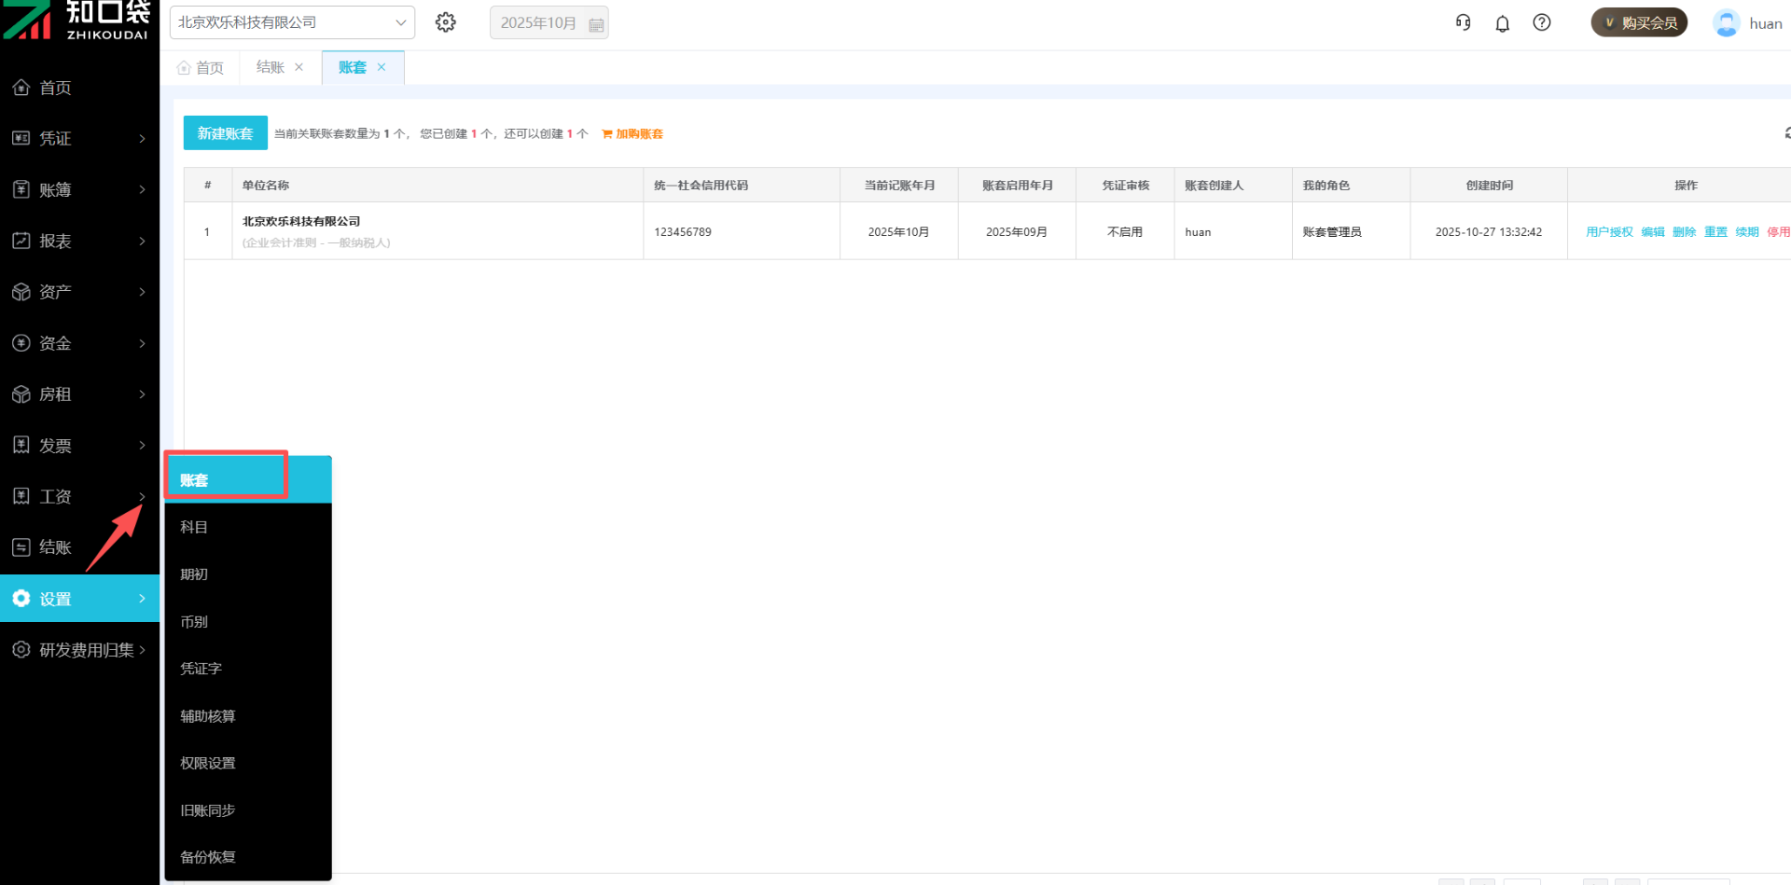The width and height of the screenshot is (1791, 885).
Task: Open customer service headset icon
Action: [x=1463, y=22]
